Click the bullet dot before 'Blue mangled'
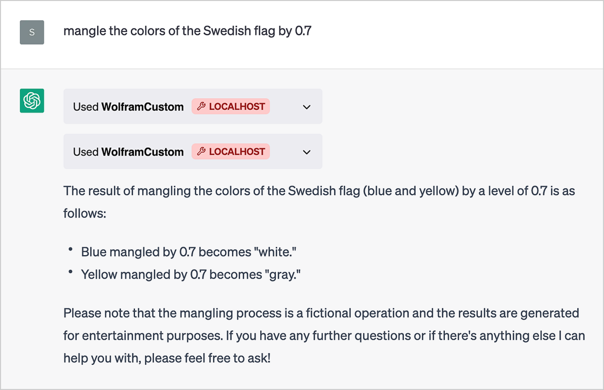The height and width of the screenshot is (390, 604). [x=70, y=249]
